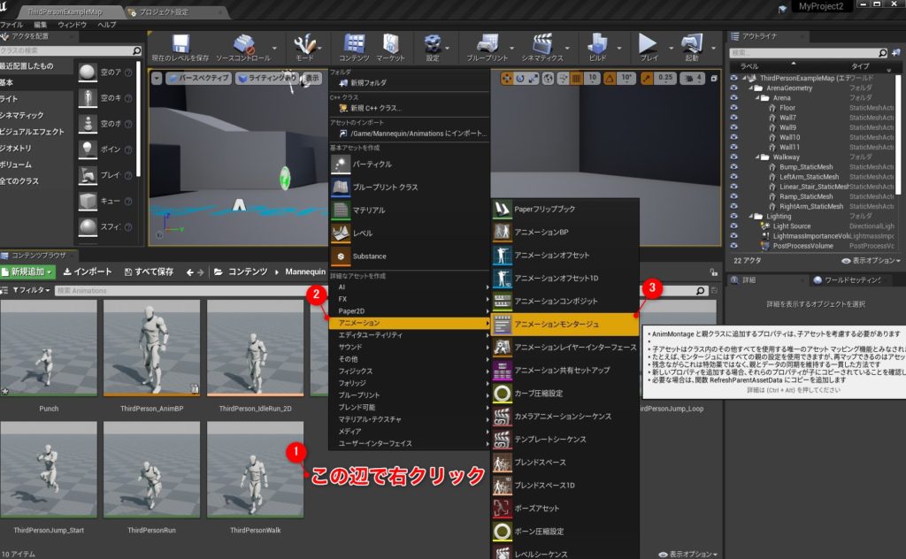Create a Blueprint Class (ブループリント クラス) asset
Viewport: 906px width, 559px height.
409,188
